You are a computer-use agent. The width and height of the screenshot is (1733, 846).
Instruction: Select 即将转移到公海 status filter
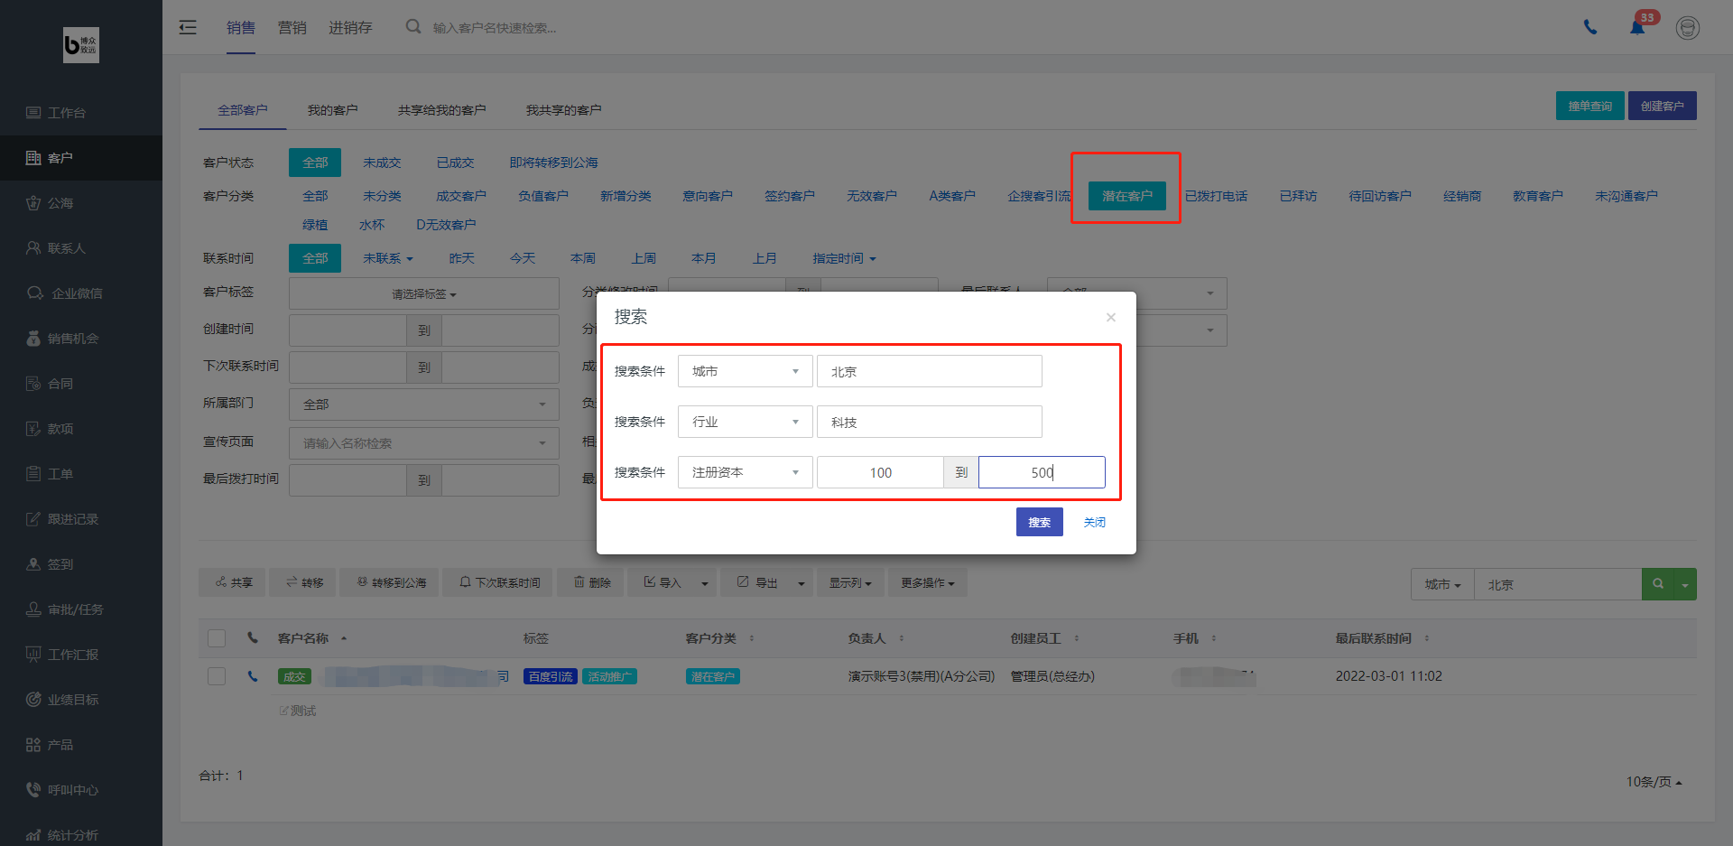tap(553, 163)
